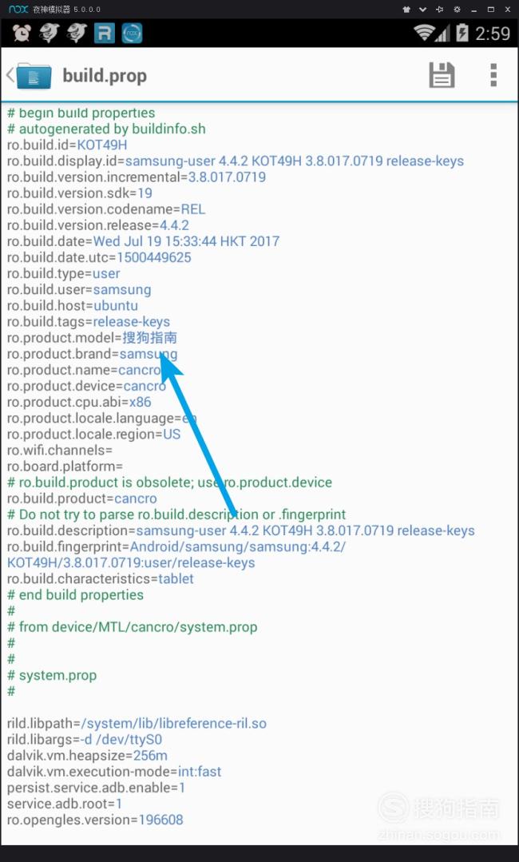
Task: Tap the battery charging status icon
Action: pyautogui.click(x=462, y=33)
